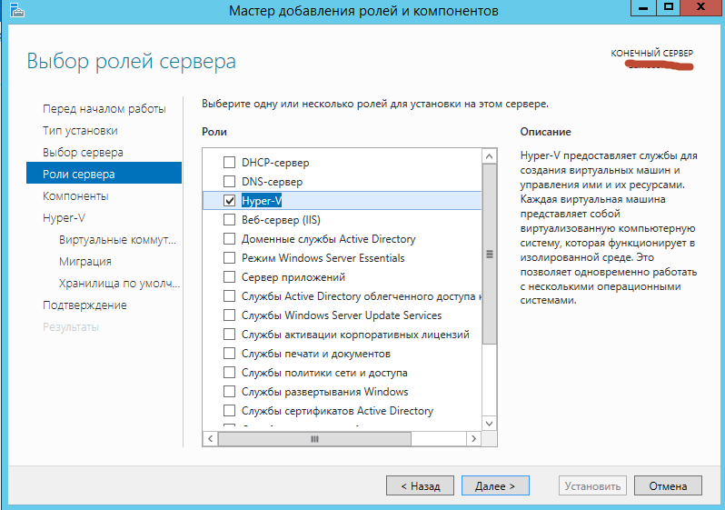The width and height of the screenshot is (725, 510).
Task: Uncheck the Hyper-V role checkbox
Action: click(229, 200)
